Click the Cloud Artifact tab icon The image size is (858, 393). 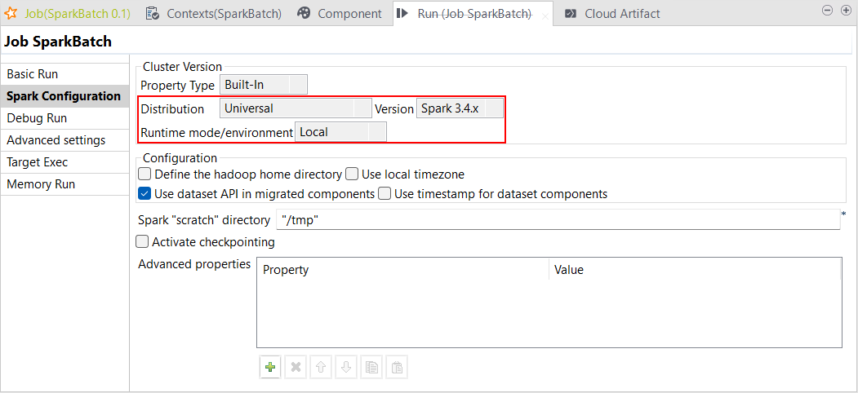[571, 14]
